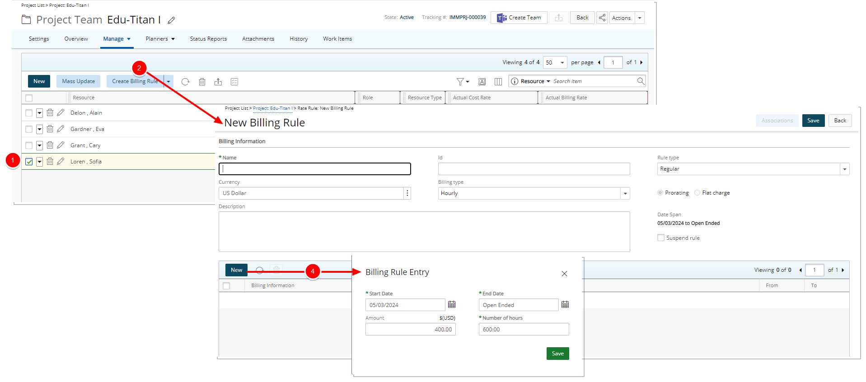
Task: Delete the Gardner, Eva row
Action: [50, 129]
